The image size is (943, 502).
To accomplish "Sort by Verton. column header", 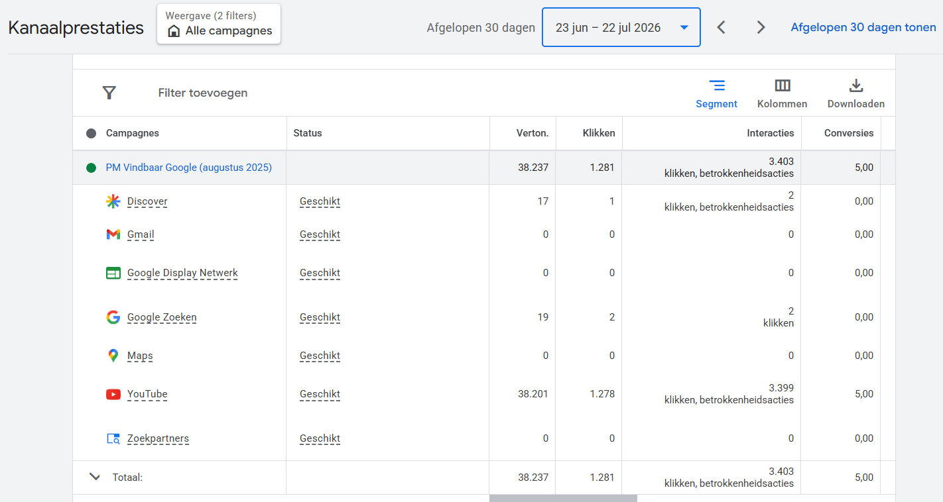I will click(x=533, y=133).
